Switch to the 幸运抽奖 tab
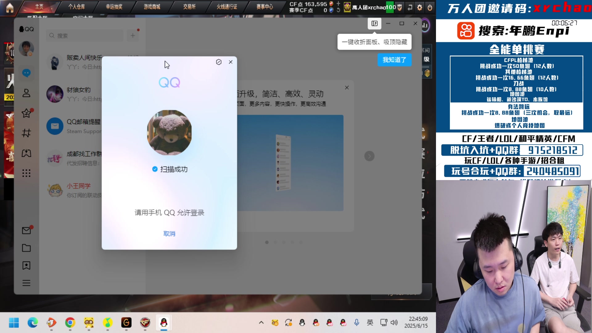Screen dimensions: 592x333 (114, 7)
